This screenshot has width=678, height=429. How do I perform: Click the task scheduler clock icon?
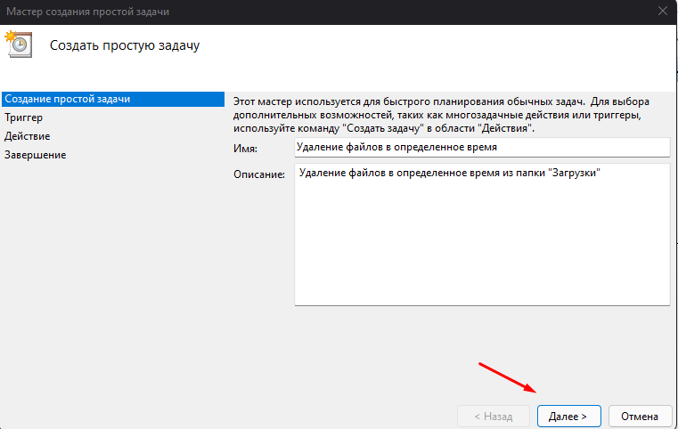tap(18, 45)
